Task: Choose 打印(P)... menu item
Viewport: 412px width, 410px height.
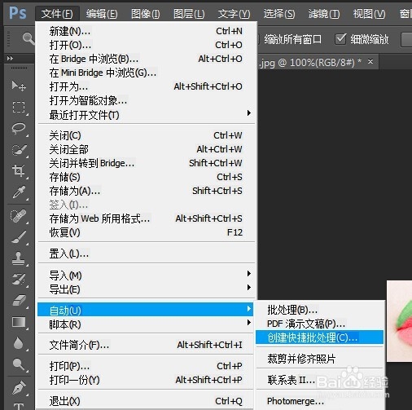Action: pyautogui.click(x=146, y=366)
